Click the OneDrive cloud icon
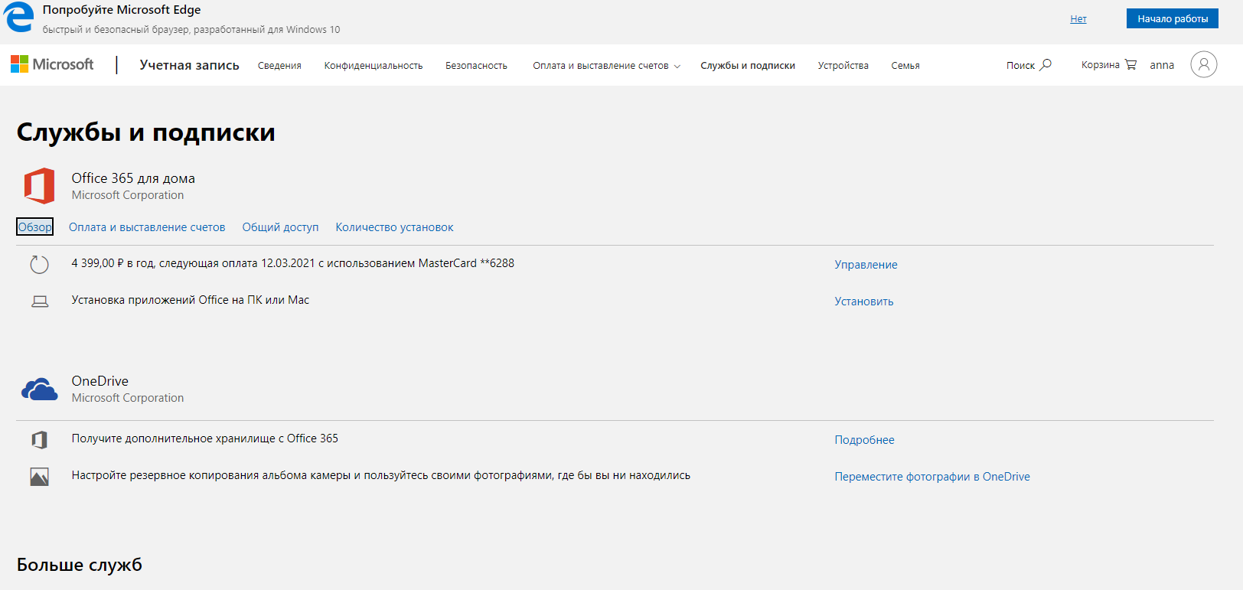This screenshot has height=590, width=1243. 39,390
